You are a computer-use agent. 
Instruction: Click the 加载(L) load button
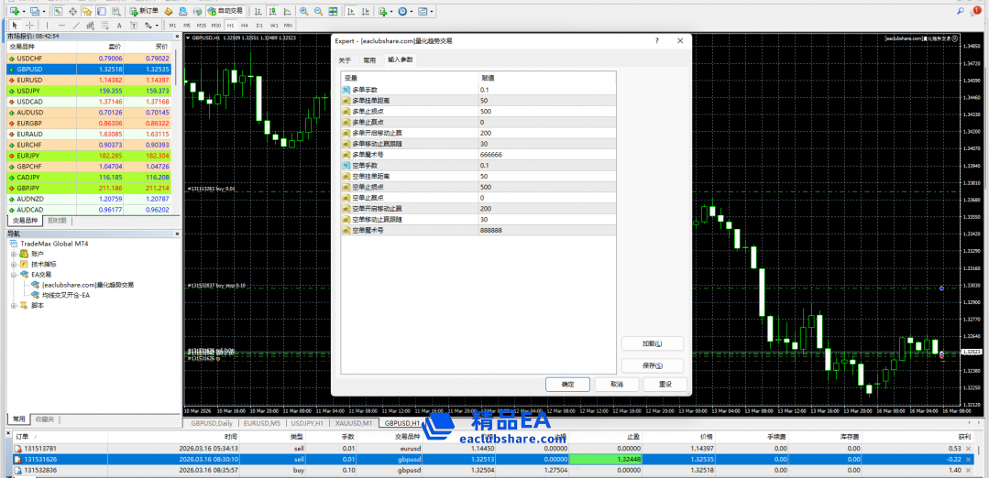click(652, 343)
